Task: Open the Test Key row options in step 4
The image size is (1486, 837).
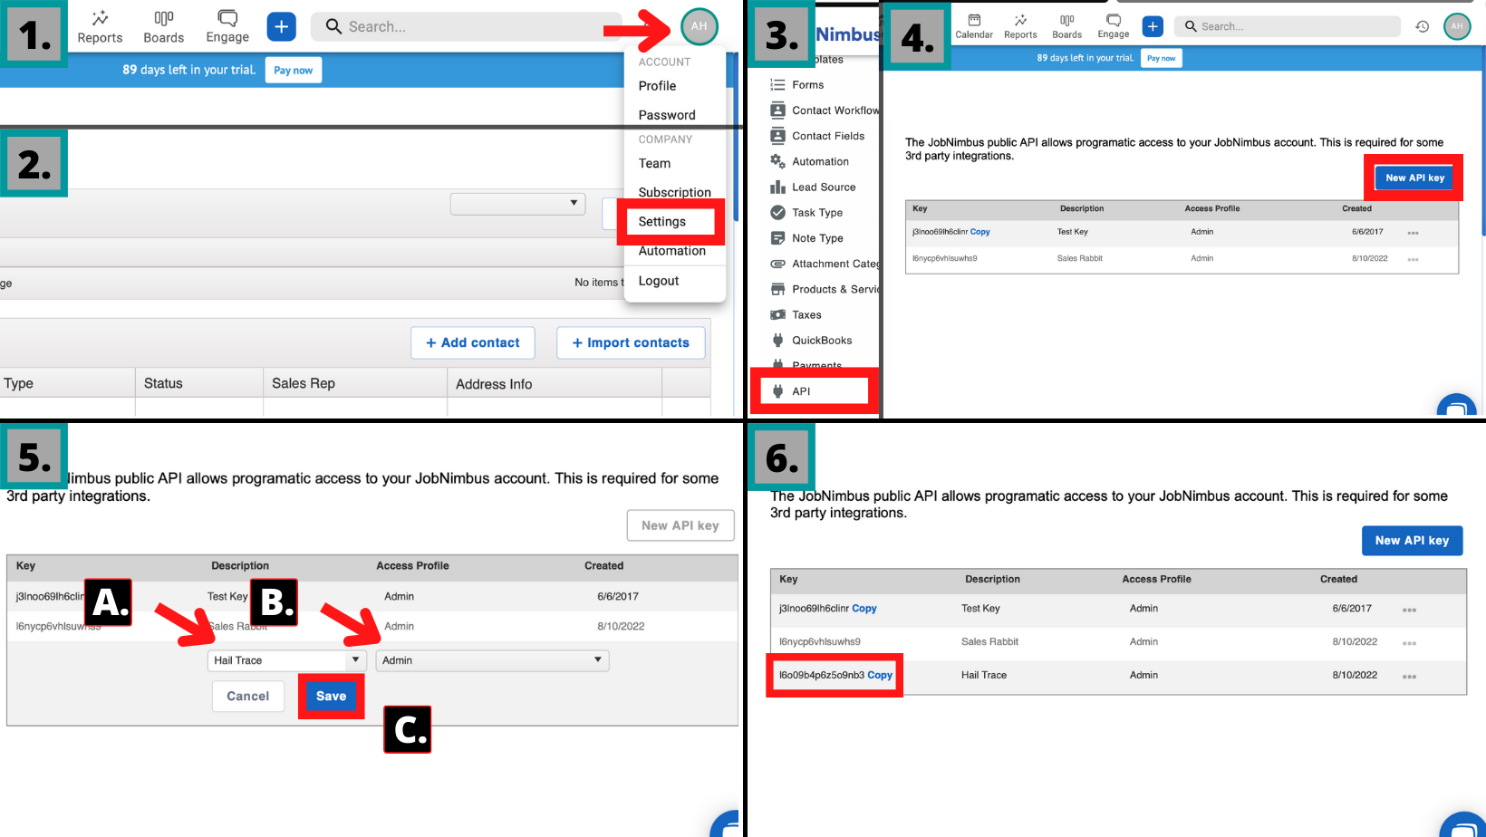Action: (1413, 233)
